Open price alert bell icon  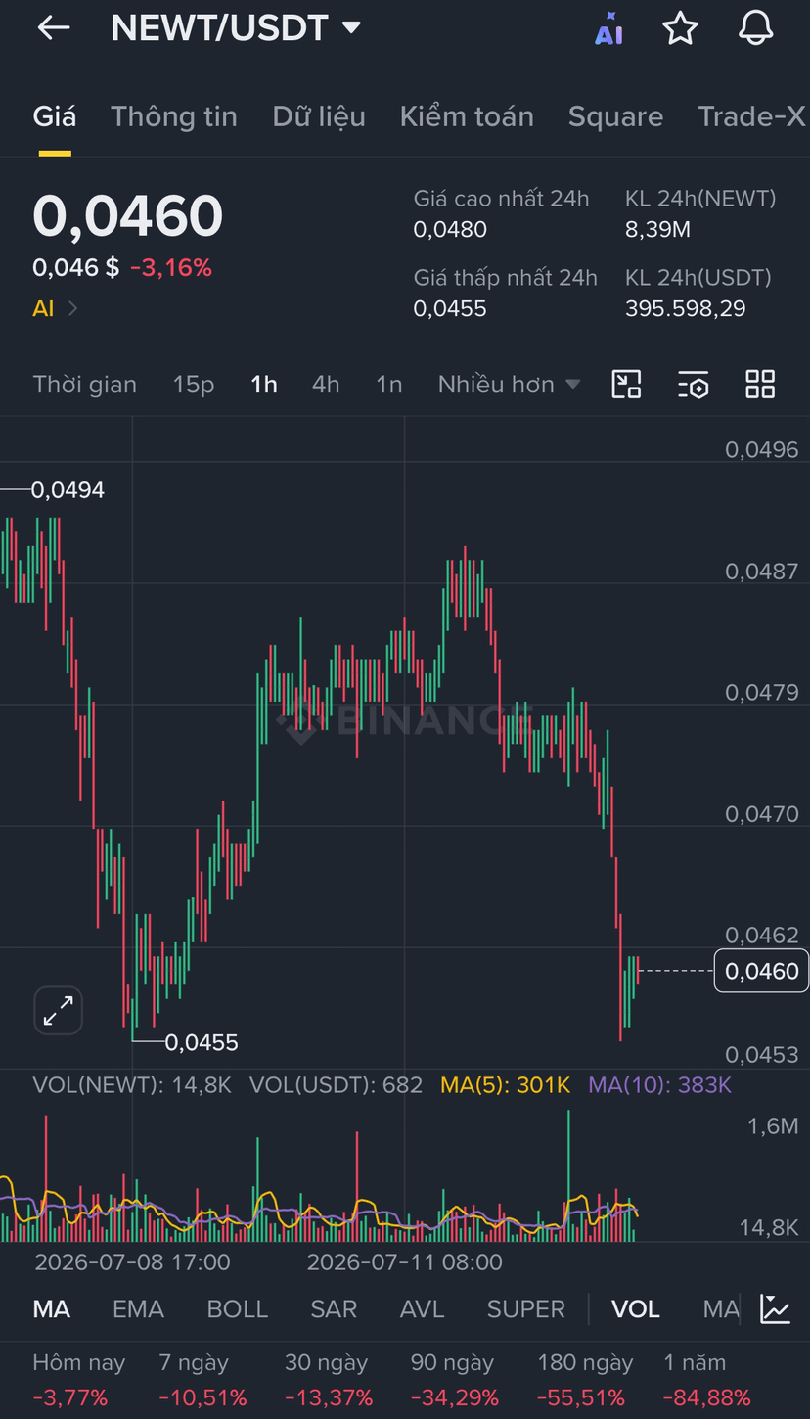tap(755, 28)
